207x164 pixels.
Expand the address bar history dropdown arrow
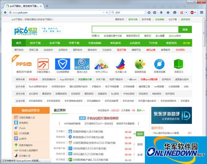[103, 12]
